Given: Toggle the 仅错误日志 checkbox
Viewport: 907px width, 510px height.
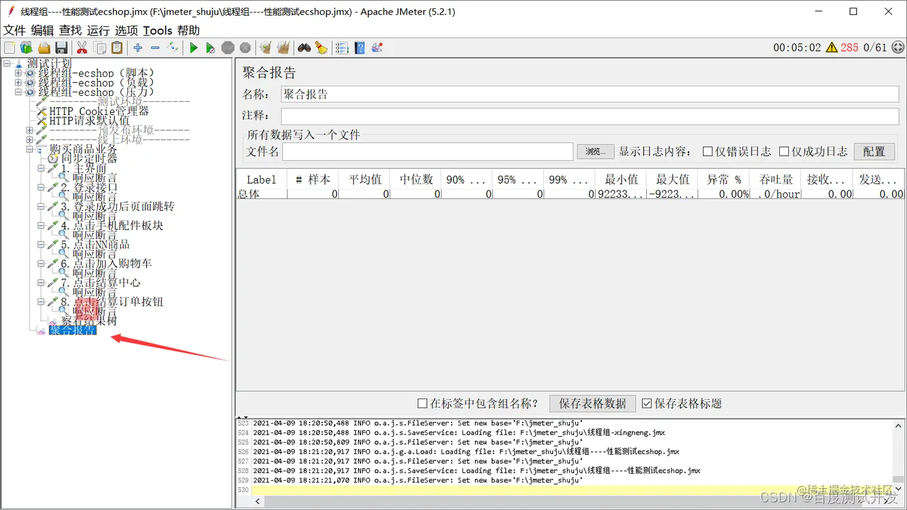Looking at the screenshot, I should pyautogui.click(x=708, y=152).
